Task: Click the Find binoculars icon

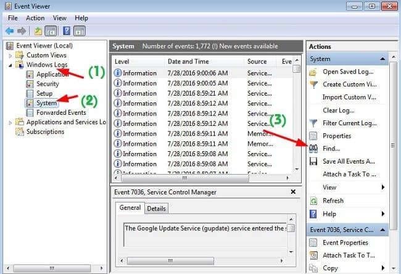Action: point(313,149)
